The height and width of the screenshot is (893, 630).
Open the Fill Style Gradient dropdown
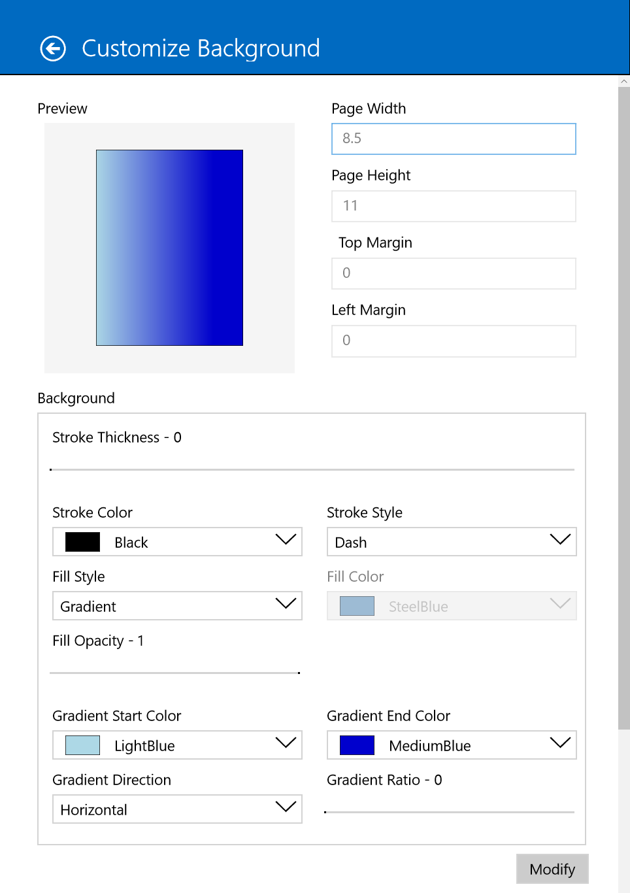pyautogui.click(x=177, y=606)
